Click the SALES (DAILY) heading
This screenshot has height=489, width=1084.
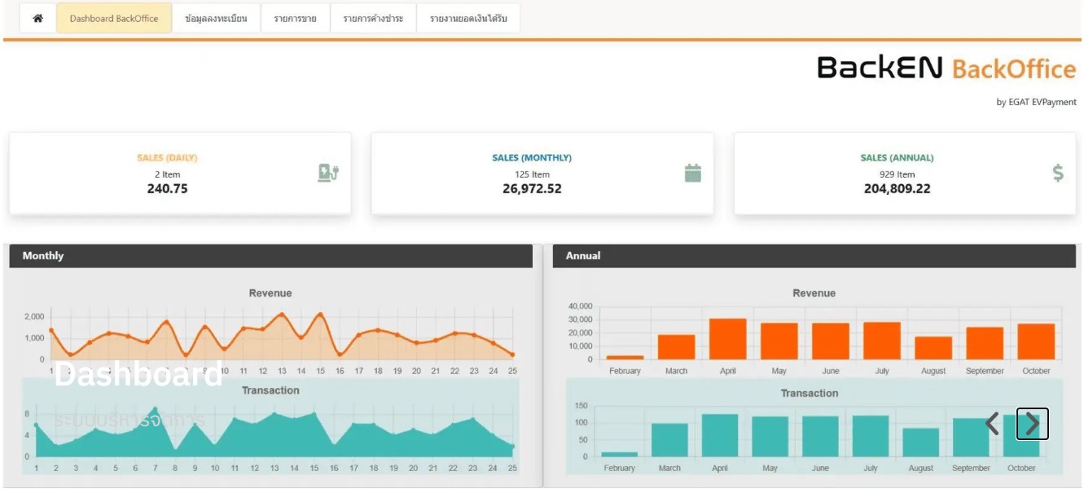pyautogui.click(x=167, y=157)
